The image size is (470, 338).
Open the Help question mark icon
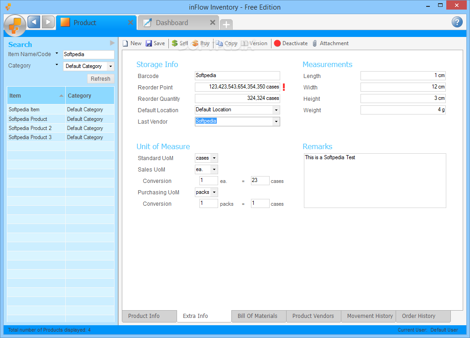[457, 22]
